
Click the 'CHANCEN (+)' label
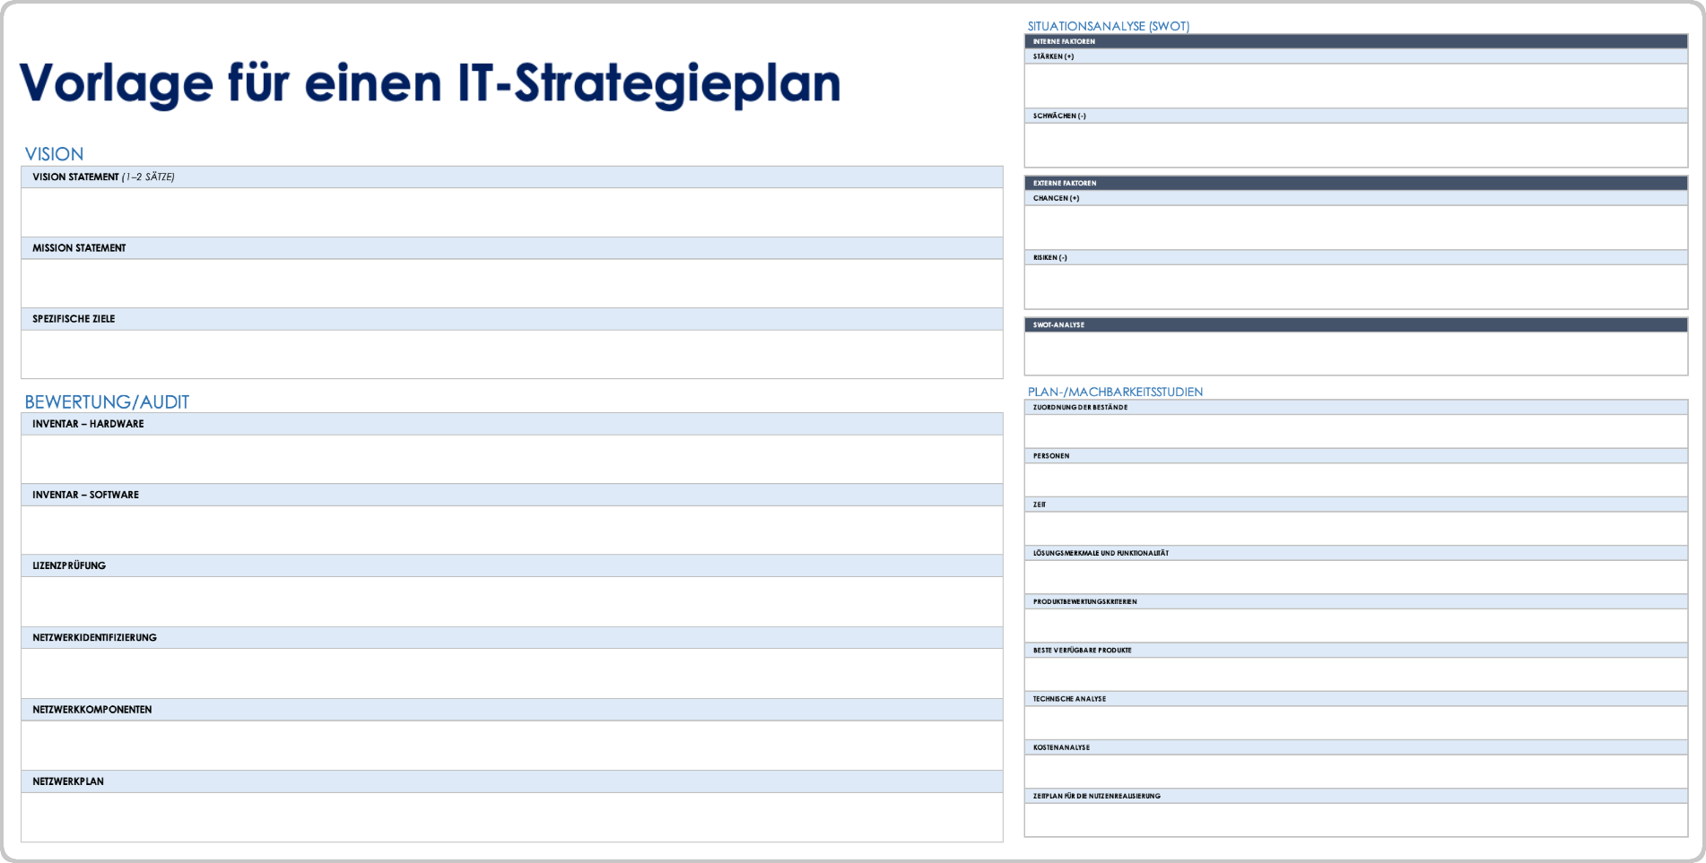1056,198
